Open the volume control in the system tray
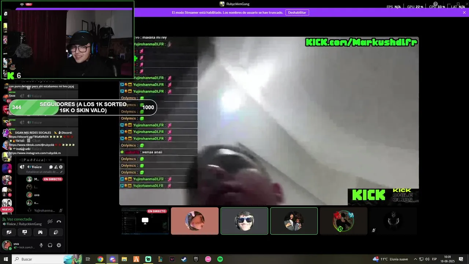The height and width of the screenshot is (264, 469). tap(427, 259)
